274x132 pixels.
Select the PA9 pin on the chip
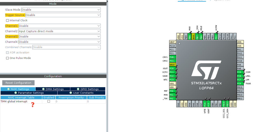pos(240,65)
